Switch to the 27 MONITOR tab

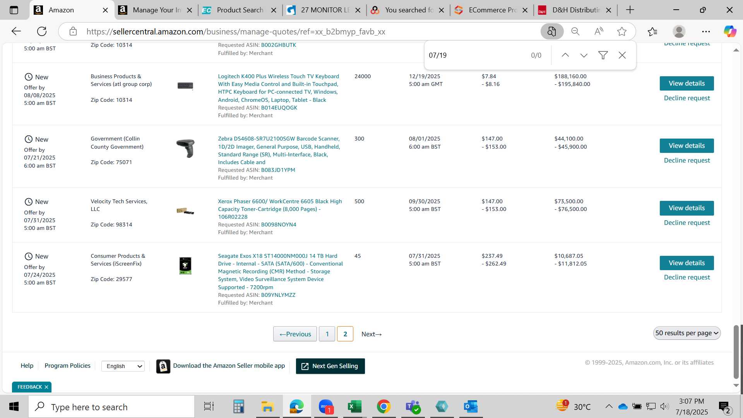click(x=324, y=10)
